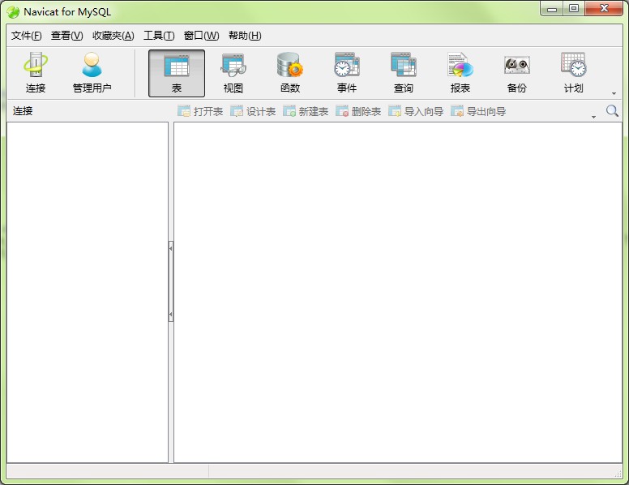Screen dimensions: 629x485
Task: Collapse the left connection pane splitter
Action: click(171, 247)
